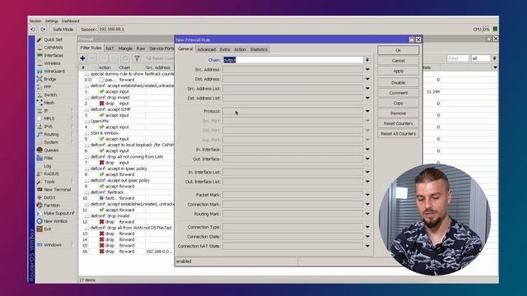Open the Chain dropdown
Screen dimensions: 527x296
[x=367, y=60]
